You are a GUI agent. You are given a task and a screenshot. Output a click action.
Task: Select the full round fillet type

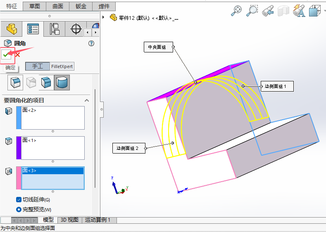pyautogui.click(x=62, y=83)
